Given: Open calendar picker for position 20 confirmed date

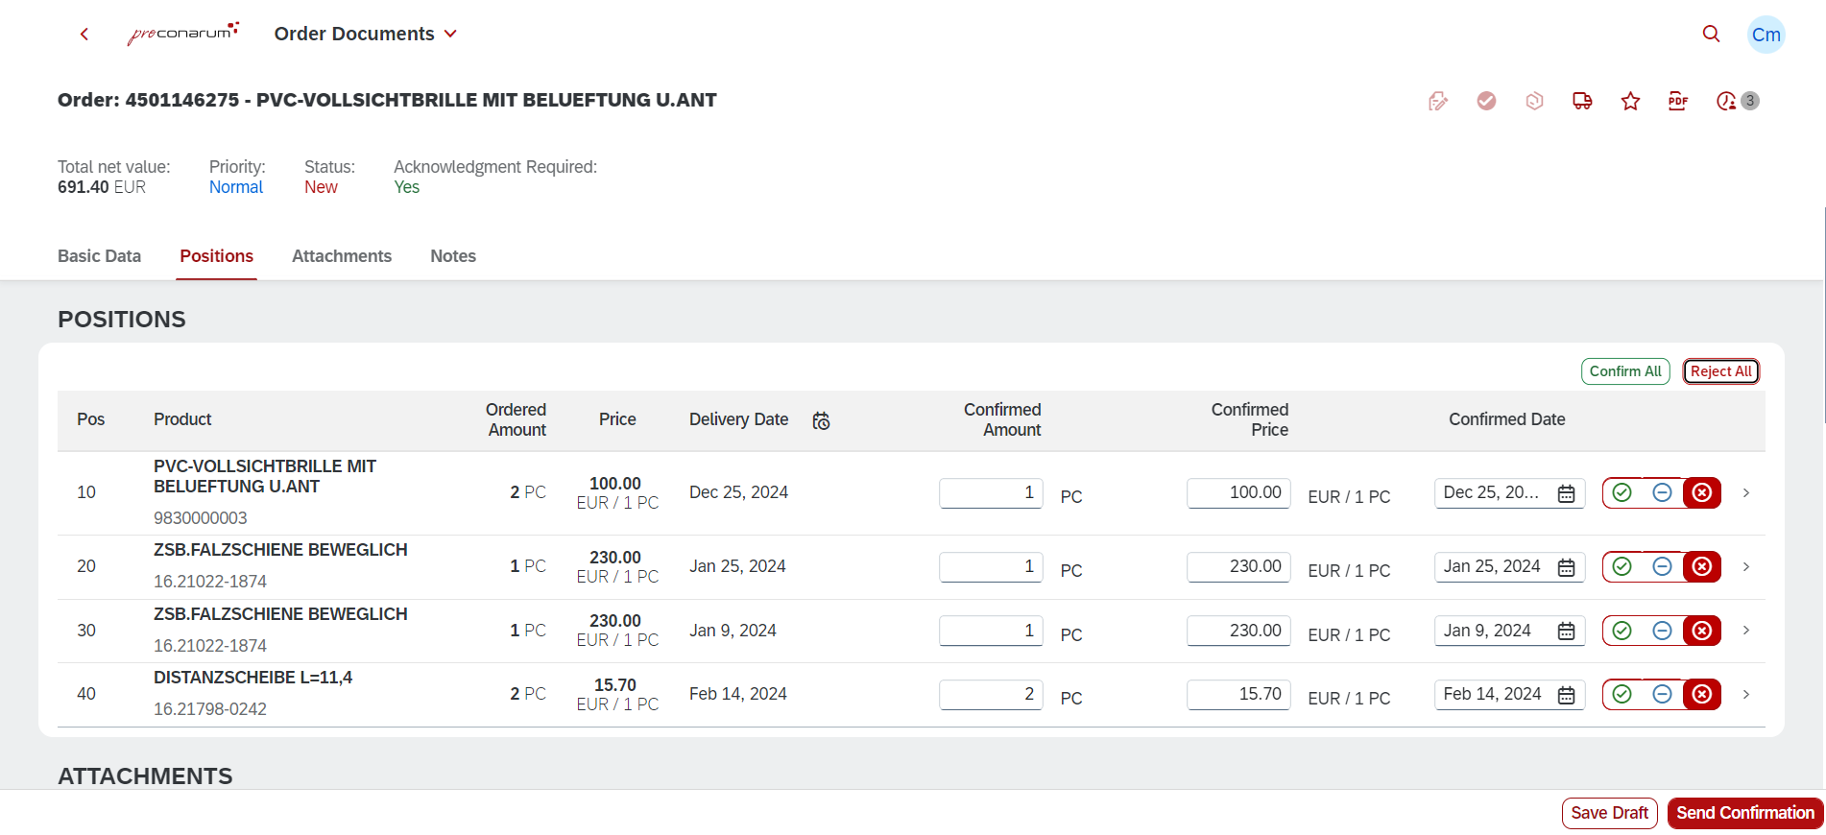Looking at the screenshot, I should pos(1566,567).
